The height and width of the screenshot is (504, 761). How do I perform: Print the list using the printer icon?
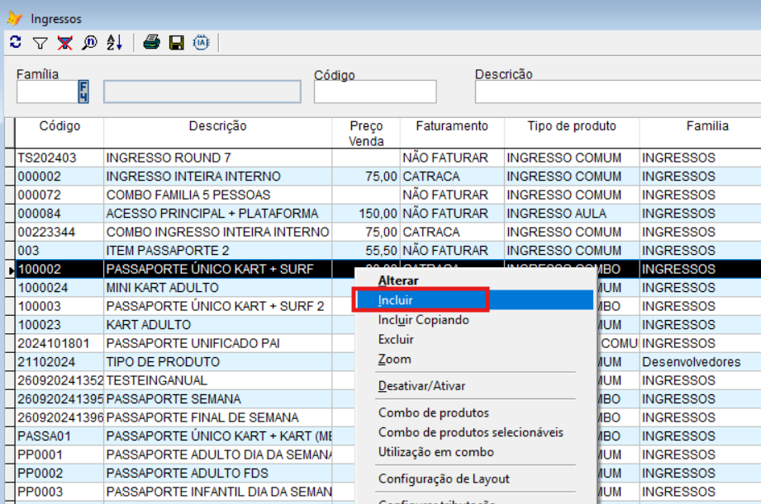click(x=151, y=43)
